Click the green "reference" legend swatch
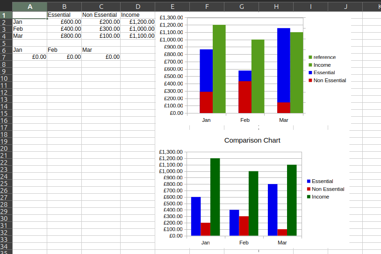 point(310,57)
